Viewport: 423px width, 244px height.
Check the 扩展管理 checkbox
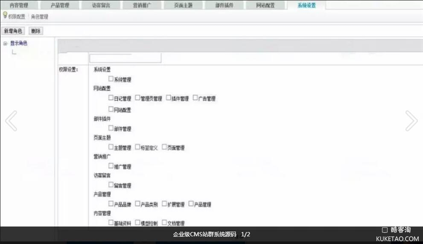pyautogui.click(x=164, y=203)
